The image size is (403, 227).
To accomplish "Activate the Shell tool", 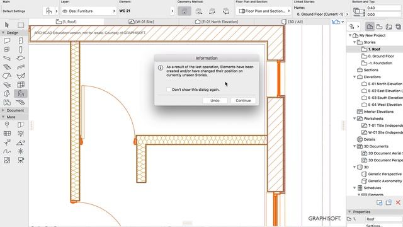I will click(21, 76).
